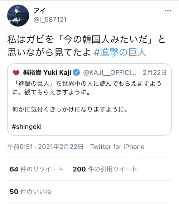Image resolution: width=179 pixels, height=204 pixels.
Task: Tap quoted text 何かに気付くきっかけになりますように
Action: pos(70,109)
